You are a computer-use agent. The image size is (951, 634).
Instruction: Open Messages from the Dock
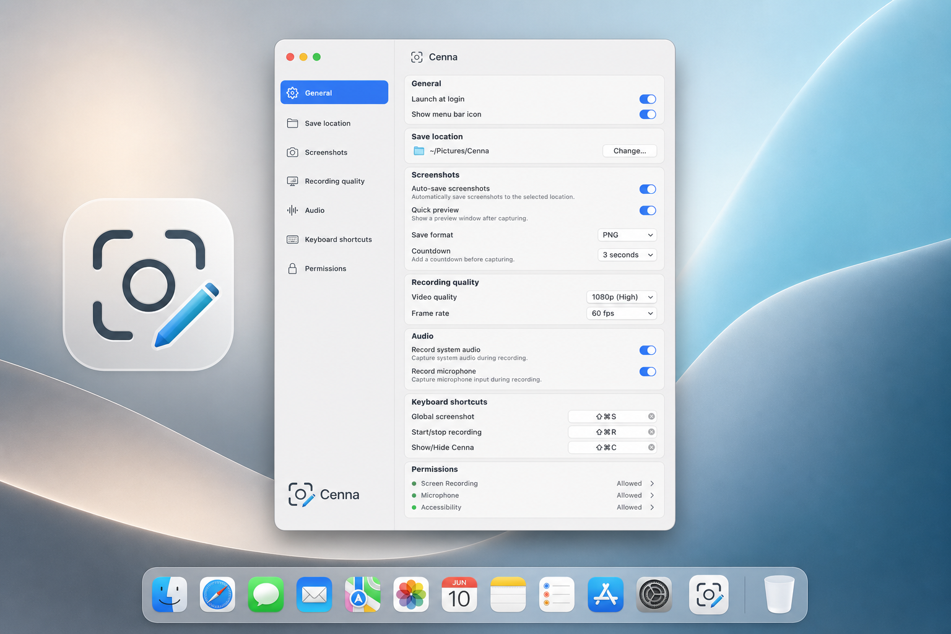tap(266, 595)
